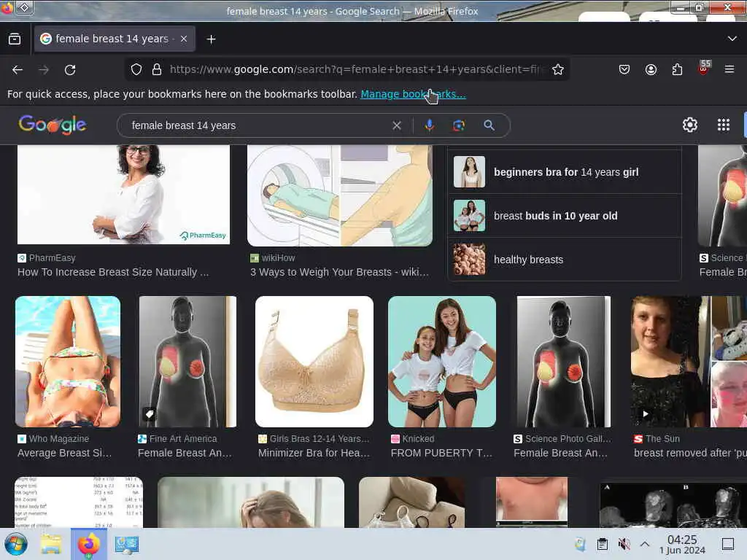Click the Firefox back arrow button
Viewport: 747px width, 560px height.
(18, 70)
